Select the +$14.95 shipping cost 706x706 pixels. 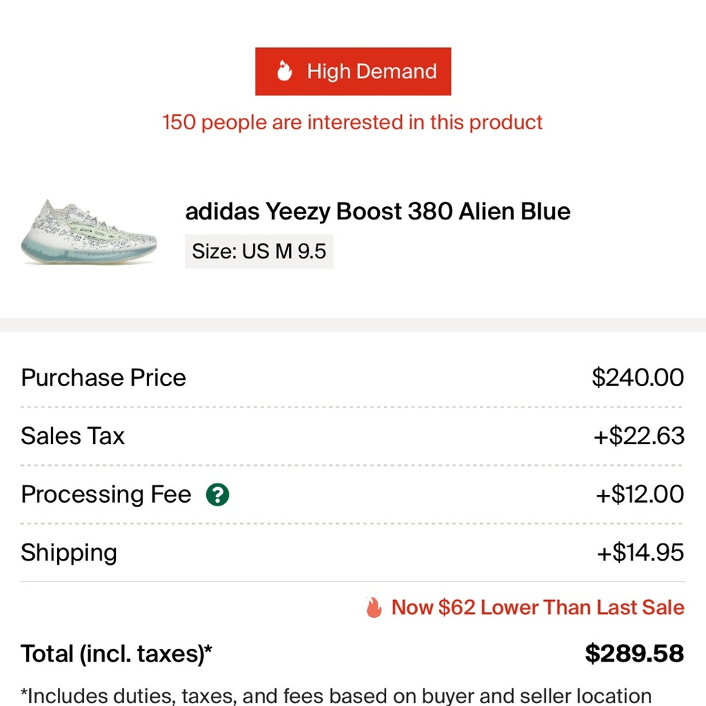coord(638,553)
